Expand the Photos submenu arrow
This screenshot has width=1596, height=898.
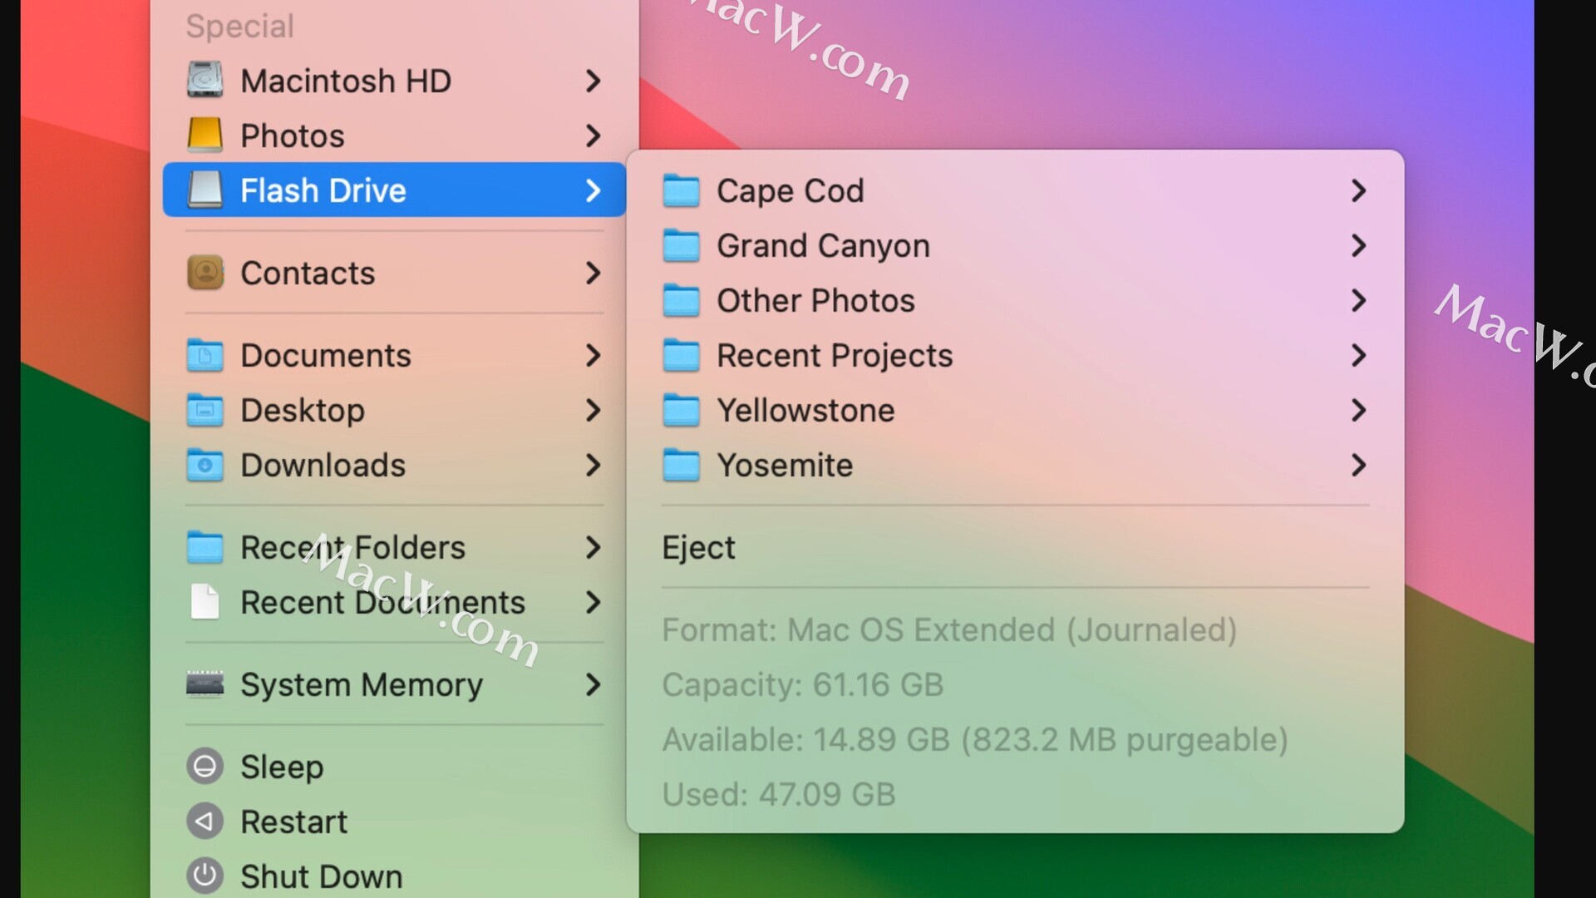click(x=593, y=136)
